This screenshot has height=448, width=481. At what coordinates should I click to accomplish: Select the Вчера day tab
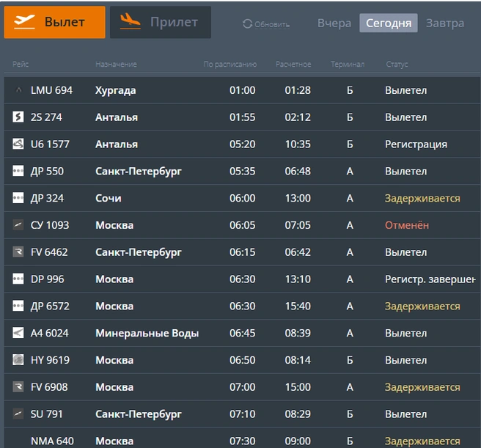pyautogui.click(x=334, y=23)
